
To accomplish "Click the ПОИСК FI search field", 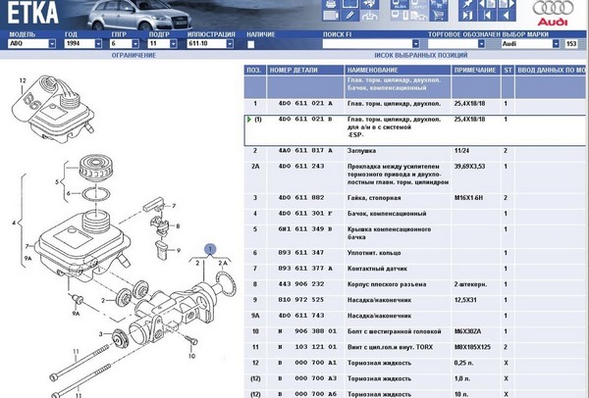I will pos(371,43).
